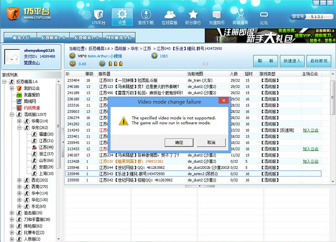Image resolution: width=336 pixels, height=242 pixels.
Task: Click the Lv badge icon
Action: pos(102,64)
